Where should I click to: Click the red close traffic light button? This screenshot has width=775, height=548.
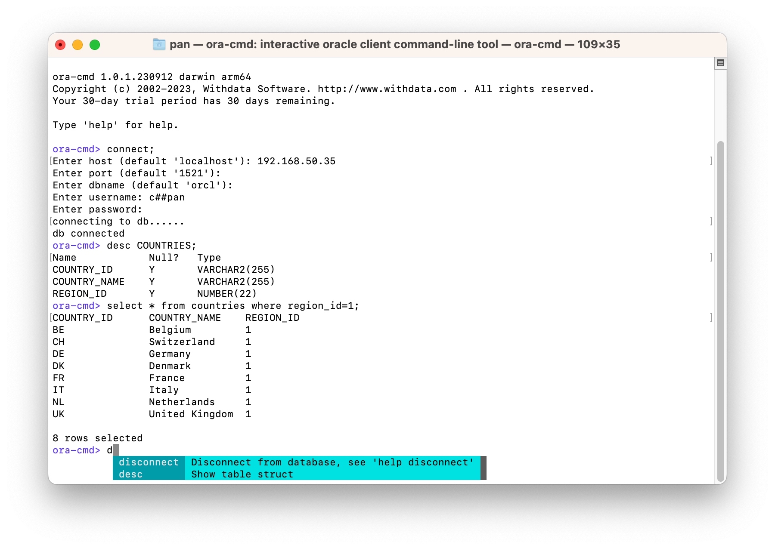60,44
